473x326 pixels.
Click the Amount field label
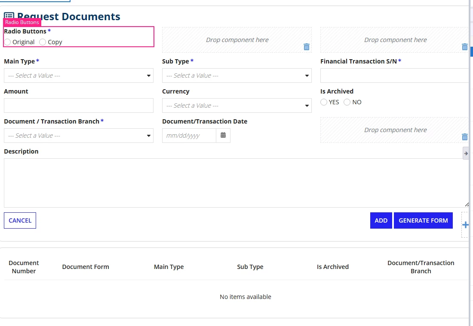pos(16,91)
